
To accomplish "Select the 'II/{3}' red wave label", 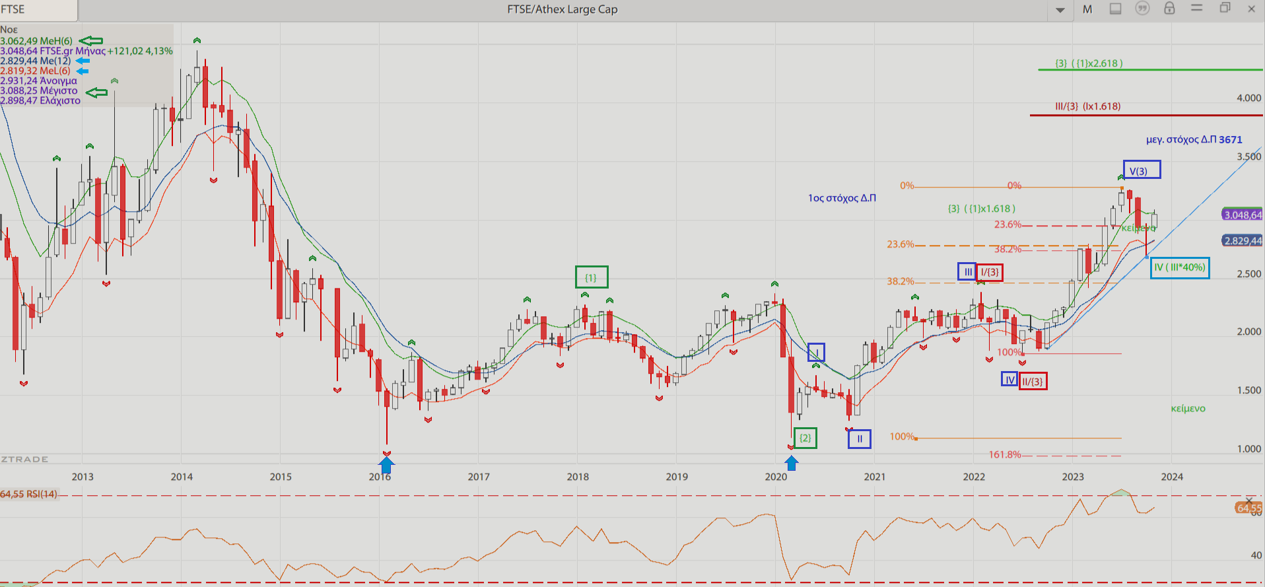I will [1033, 381].
